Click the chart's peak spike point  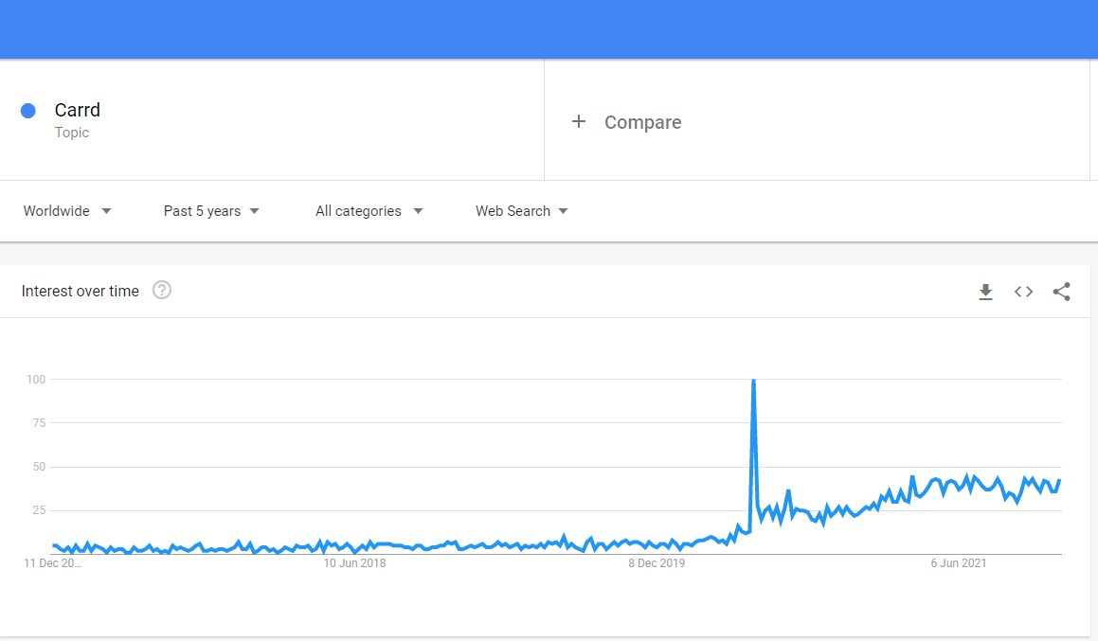point(753,381)
